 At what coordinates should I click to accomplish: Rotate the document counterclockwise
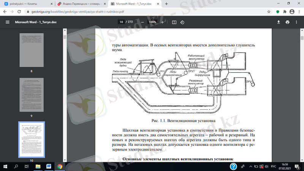(x=182, y=22)
